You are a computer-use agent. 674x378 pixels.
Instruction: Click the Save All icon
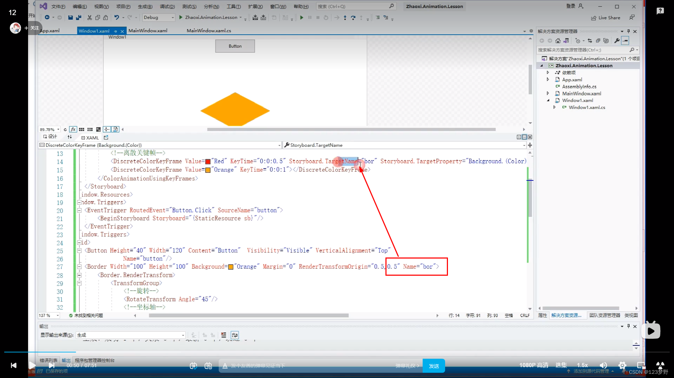point(79,18)
